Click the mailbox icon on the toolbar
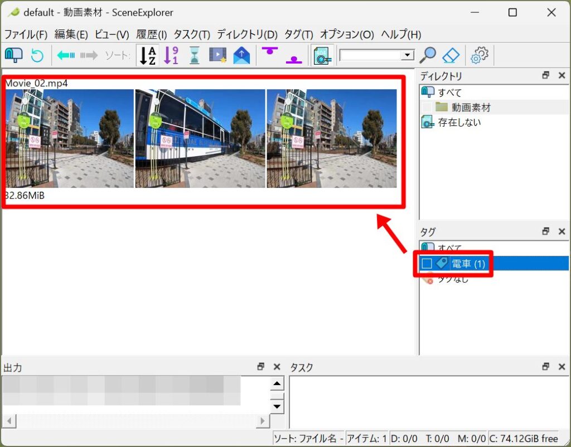 click(15, 55)
